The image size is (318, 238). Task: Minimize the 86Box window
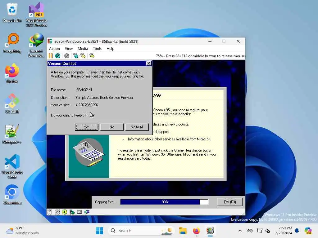click(x=210, y=41)
